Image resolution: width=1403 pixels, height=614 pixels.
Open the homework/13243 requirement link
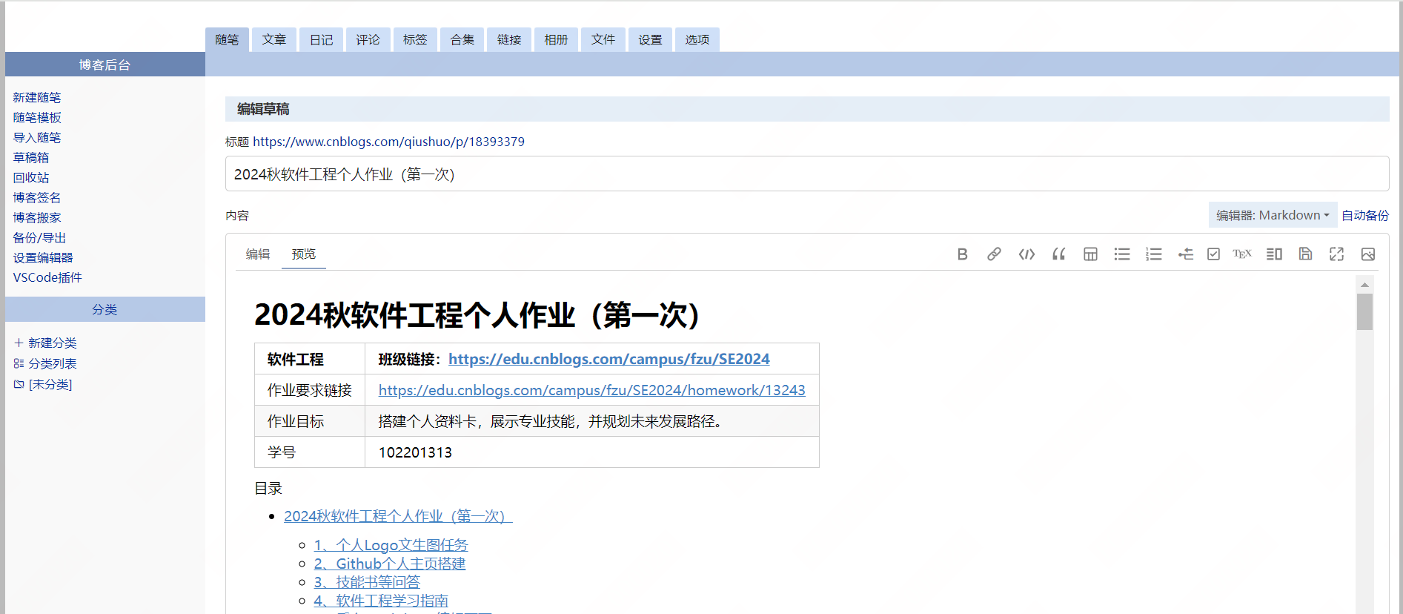coord(592,390)
